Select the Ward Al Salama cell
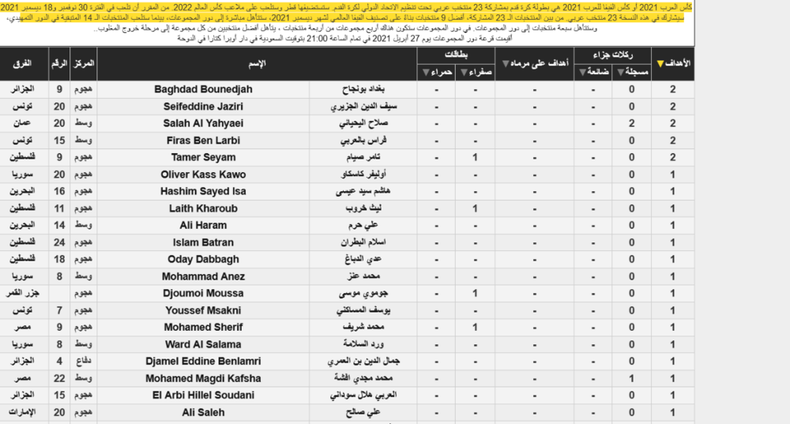The image size is (790, 424). (x=203, y=344)
